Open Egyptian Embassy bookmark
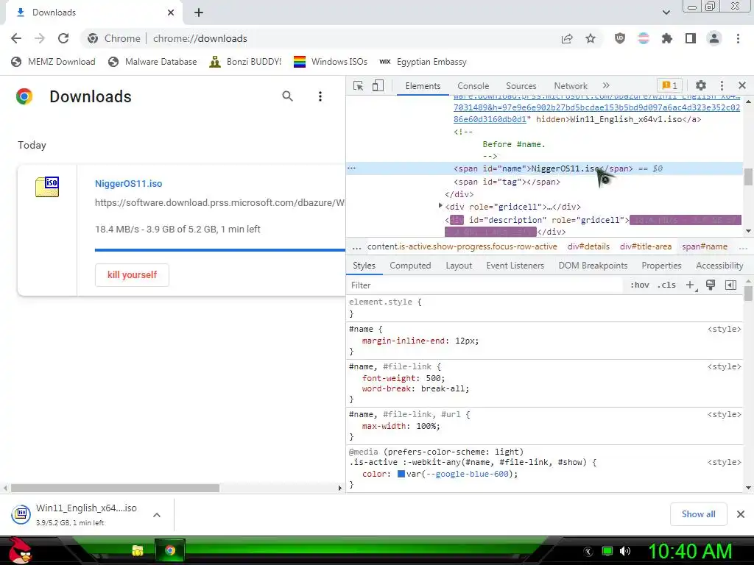The image size is (754, 565). [423, 62]
